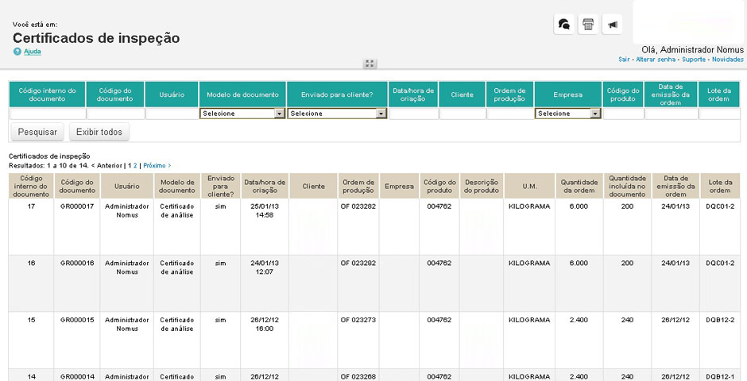
Task: Click the Código interno do documento filter field
Action: pyautogui.click(x=47, y=114)
